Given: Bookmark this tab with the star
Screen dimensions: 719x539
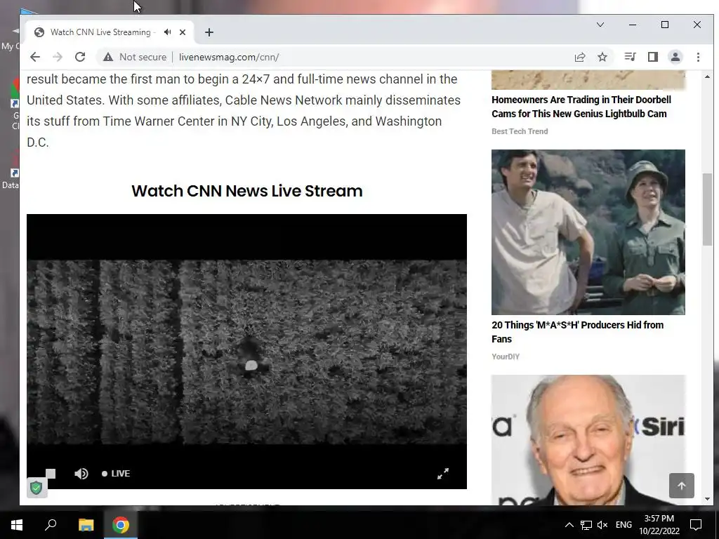Looking at the screenshot, I should (x=602, y=57).
